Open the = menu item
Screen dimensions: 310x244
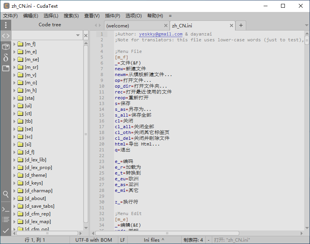click(x=170, y=16)
